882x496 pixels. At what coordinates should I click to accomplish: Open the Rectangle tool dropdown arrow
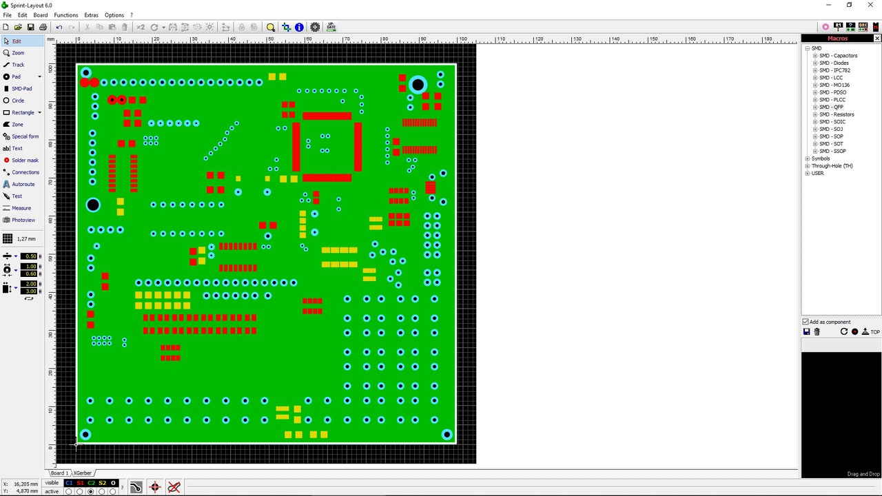39,112
